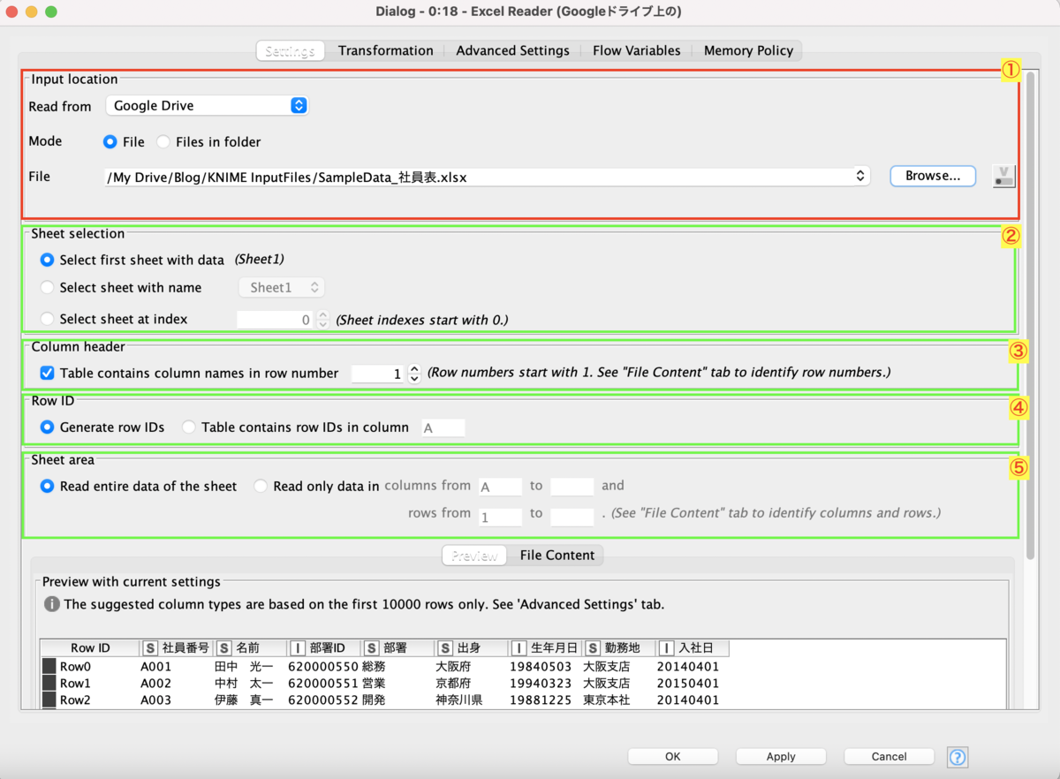1060x779 pixels.
Task: Click the rows from field containing 1
Action: click(x=500, y=517)
